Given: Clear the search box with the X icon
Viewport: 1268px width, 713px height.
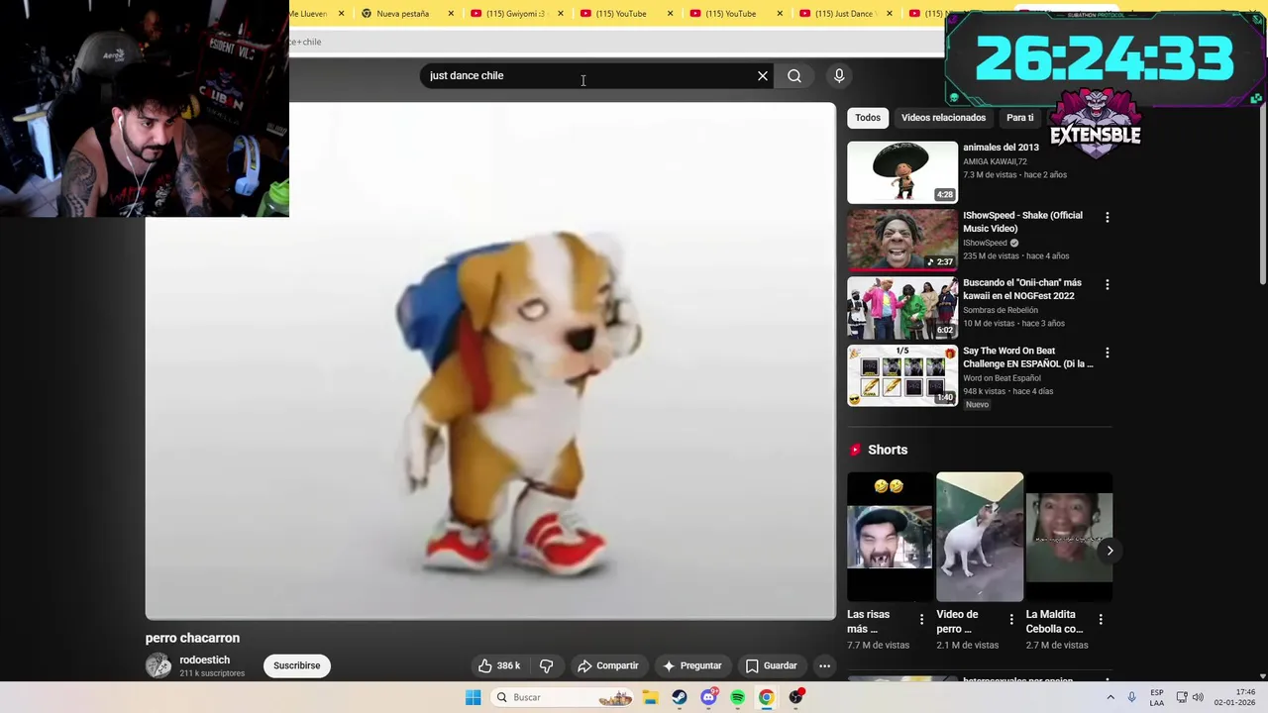Looking at the screenshot, I should [x=763, y=76].
